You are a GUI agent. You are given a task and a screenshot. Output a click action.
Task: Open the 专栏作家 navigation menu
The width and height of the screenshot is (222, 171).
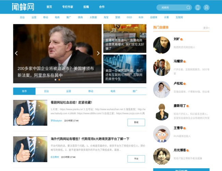(x=67, y=7)
